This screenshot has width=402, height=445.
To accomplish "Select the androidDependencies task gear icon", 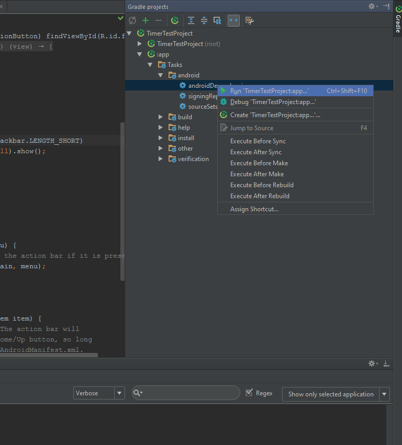I will 183,85.
